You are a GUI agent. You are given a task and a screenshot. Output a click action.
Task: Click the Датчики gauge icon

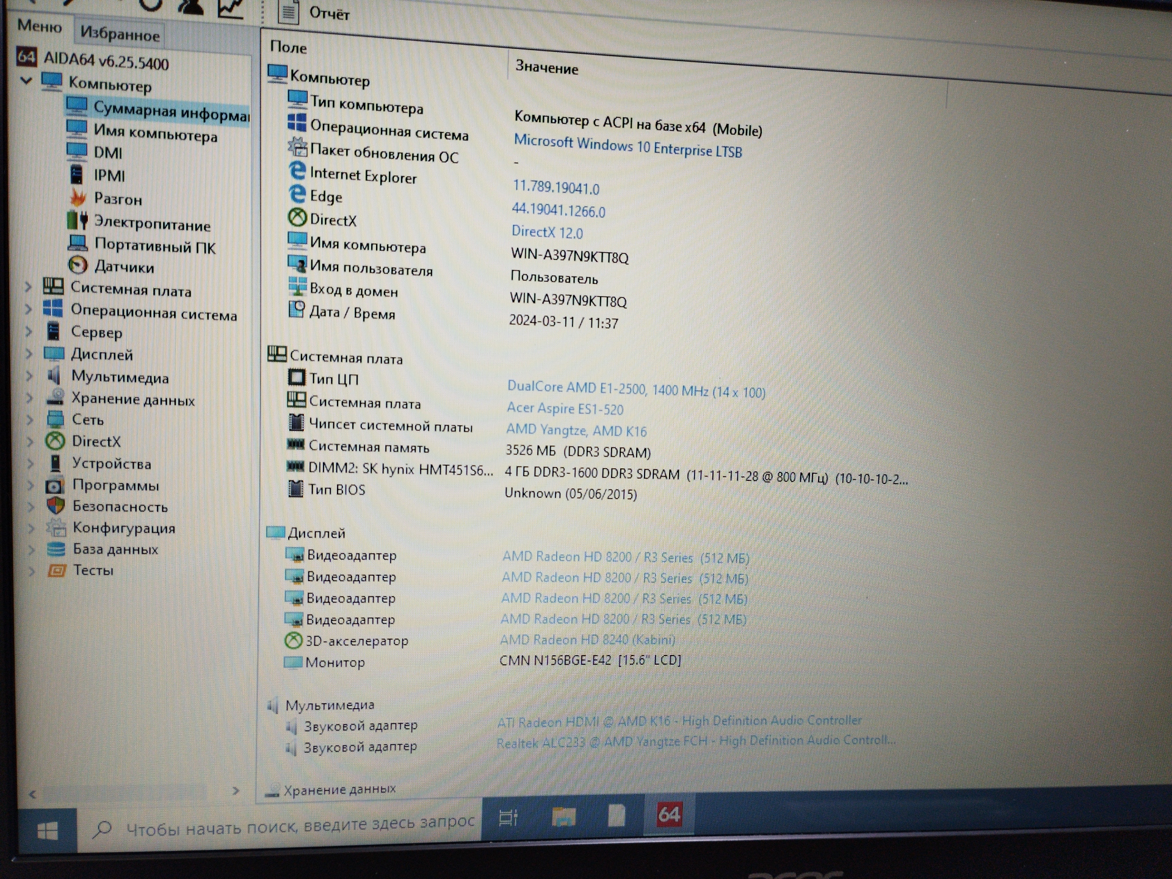point(78,265)
